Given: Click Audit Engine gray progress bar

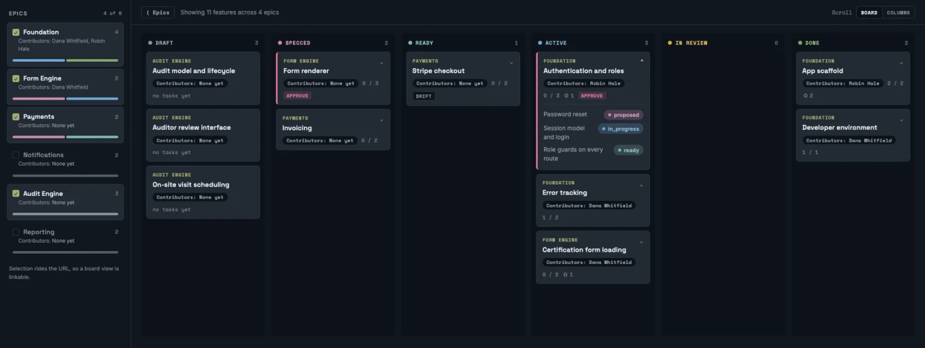Looking at the screenshot, I should click(66, 214).
